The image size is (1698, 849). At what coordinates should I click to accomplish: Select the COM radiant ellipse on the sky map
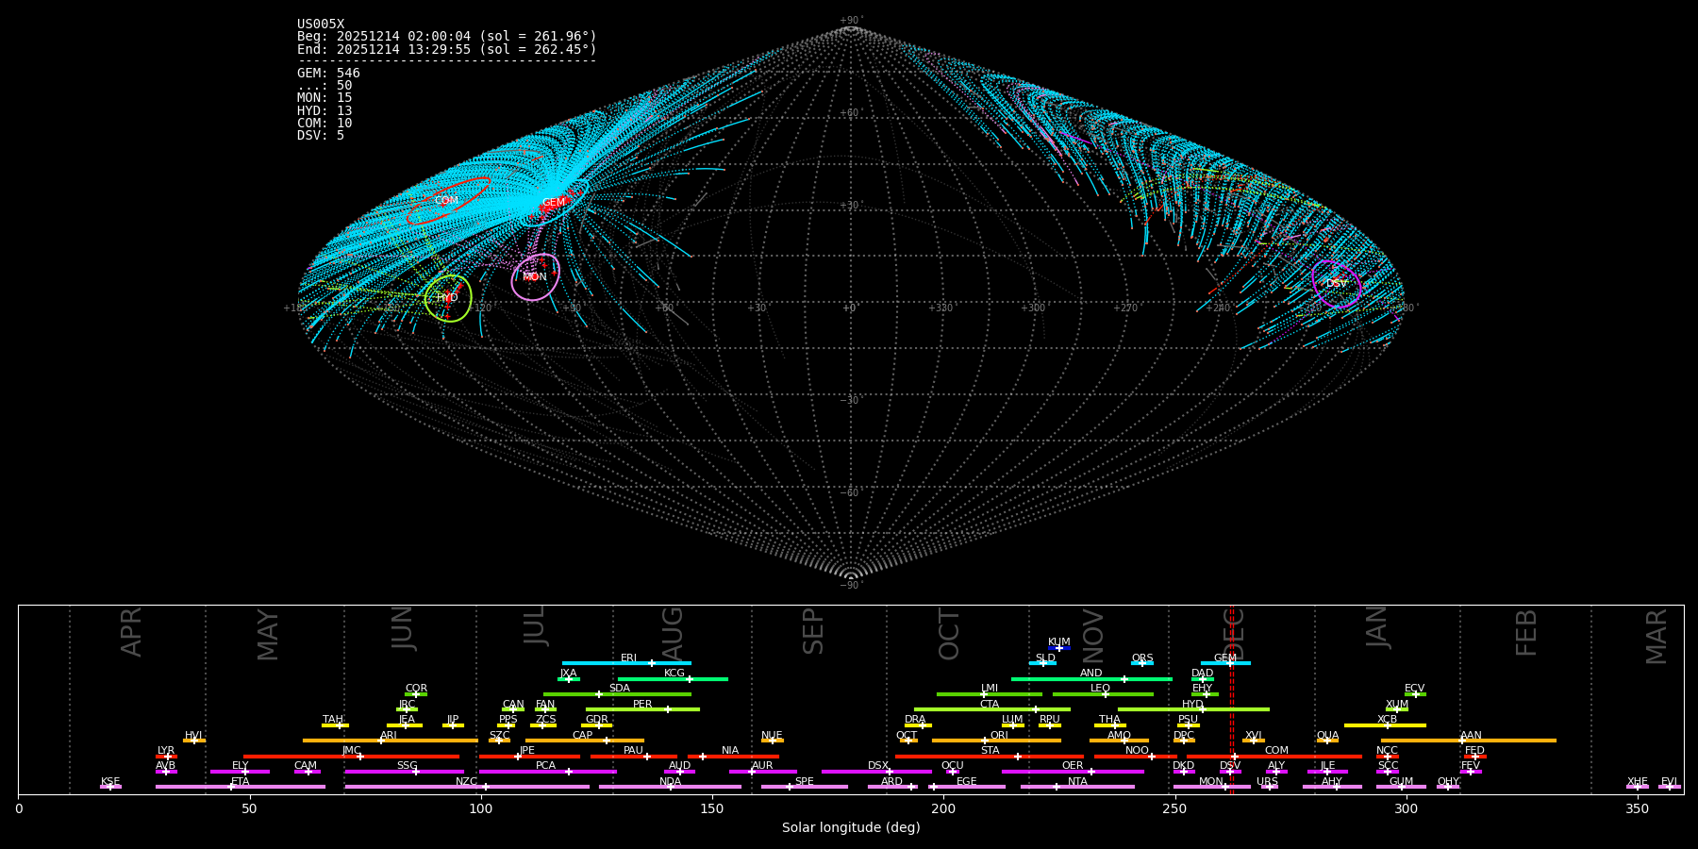coord(448,201)
